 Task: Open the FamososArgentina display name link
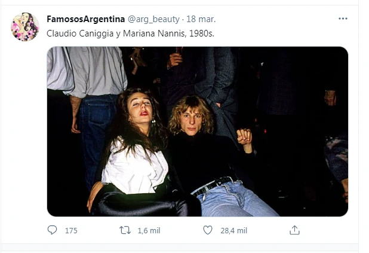[x=86, y=19]
